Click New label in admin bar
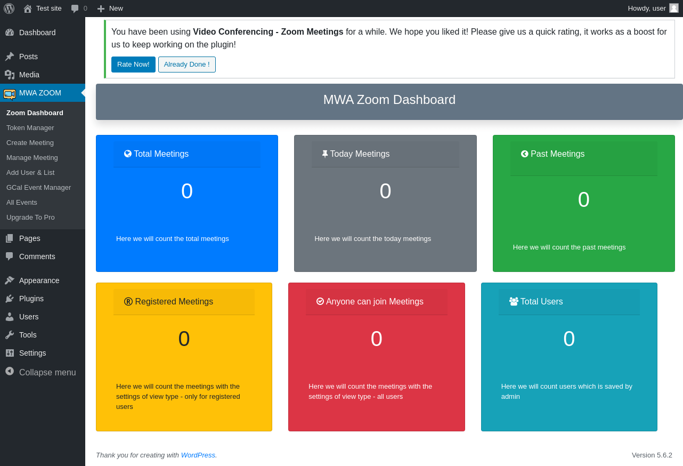 [x=116, y=8]
